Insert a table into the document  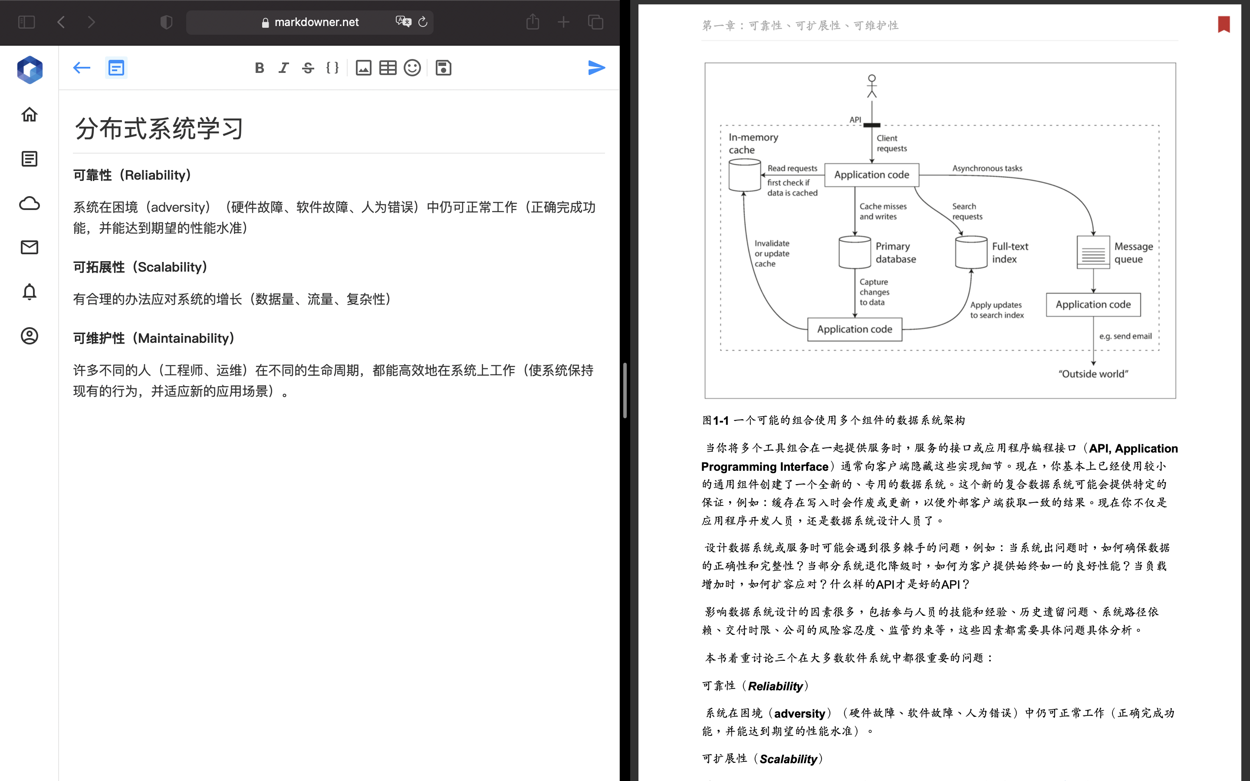point(388,68)
